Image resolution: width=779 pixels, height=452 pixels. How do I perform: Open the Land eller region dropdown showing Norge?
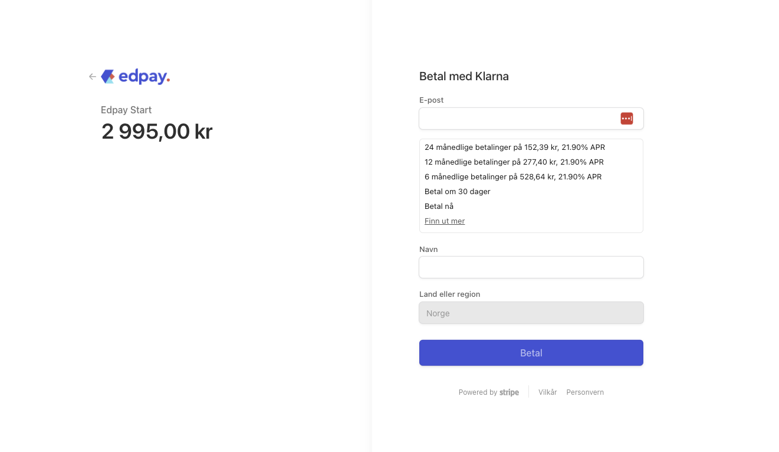pos(531,313)
